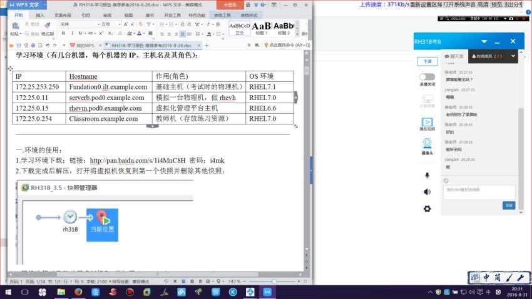Click the 摄像头 camera icon
Screen dimensions: 532x299
[x=427, y=143]
